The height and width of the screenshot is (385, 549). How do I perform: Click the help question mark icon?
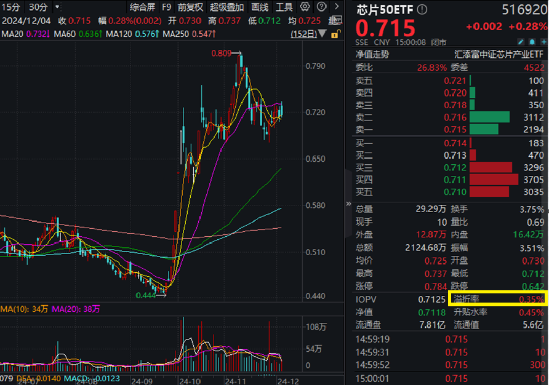321,7
